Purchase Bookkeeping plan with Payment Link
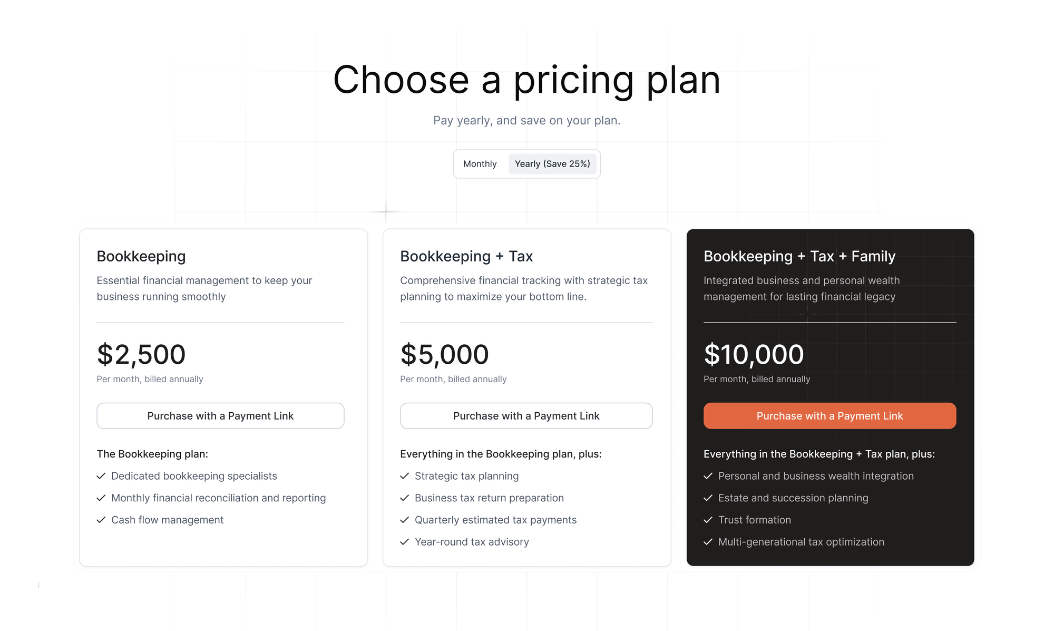The width and height of the screenshot is (1054, 631). click(220, 416)
